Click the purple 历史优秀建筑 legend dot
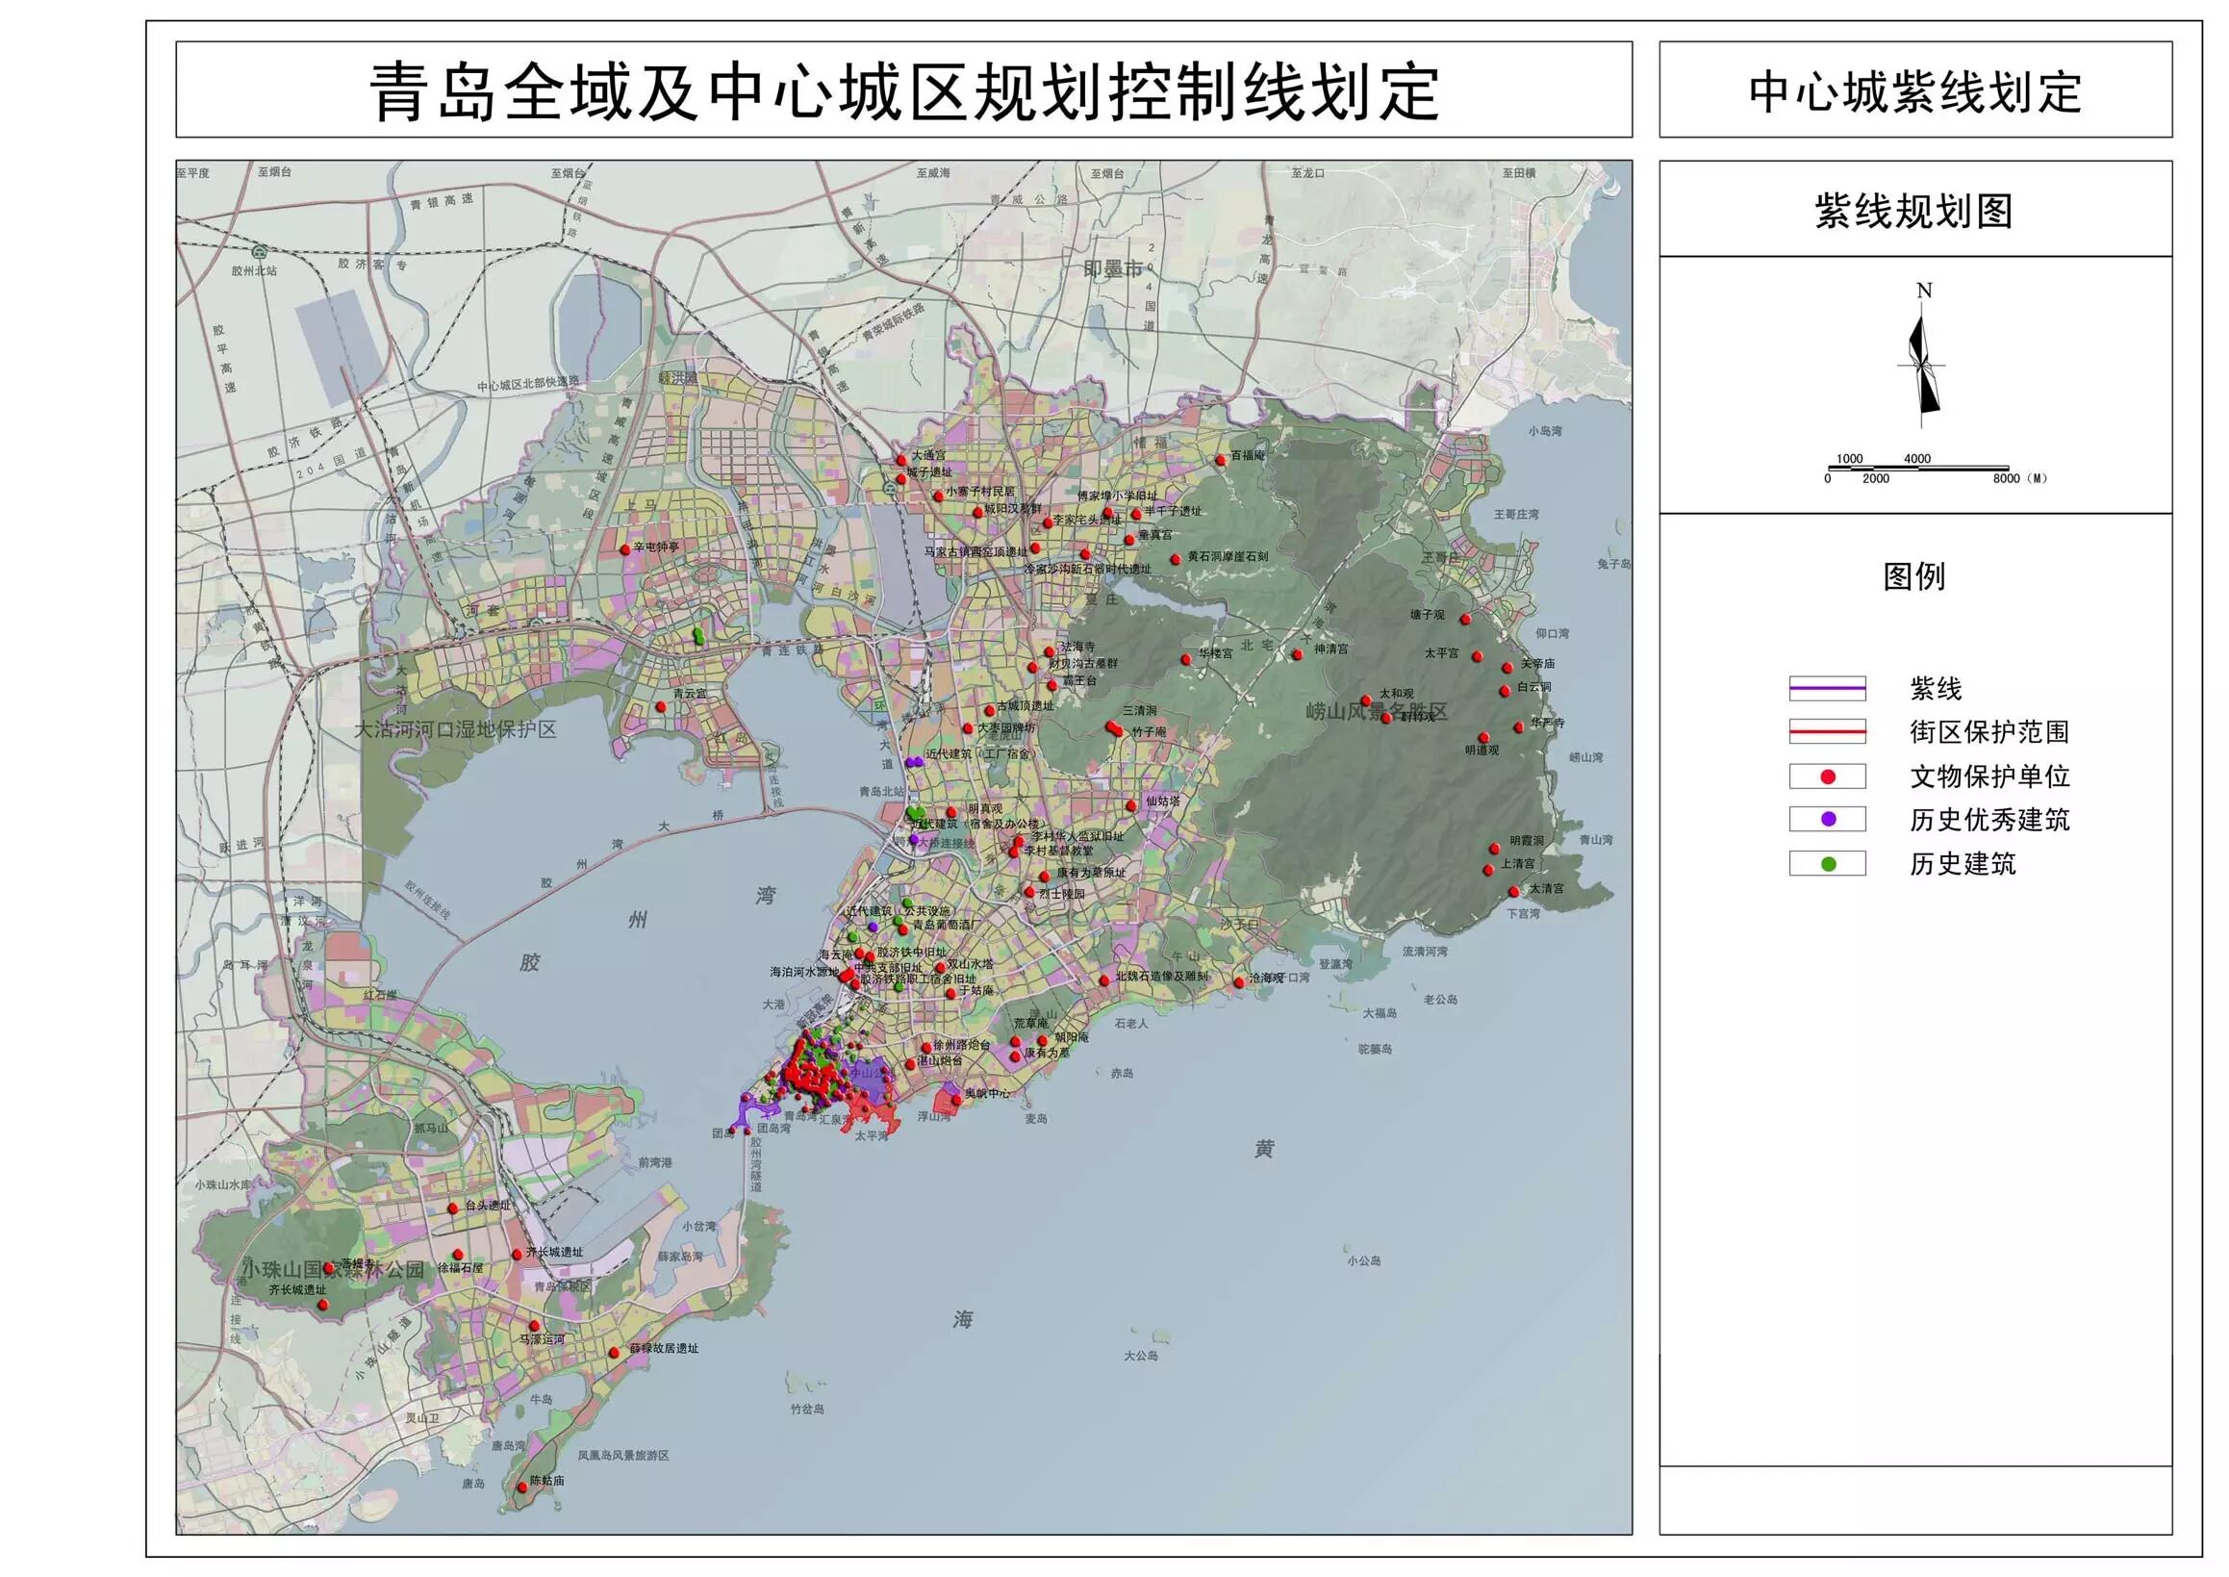 coord(1827,820)
